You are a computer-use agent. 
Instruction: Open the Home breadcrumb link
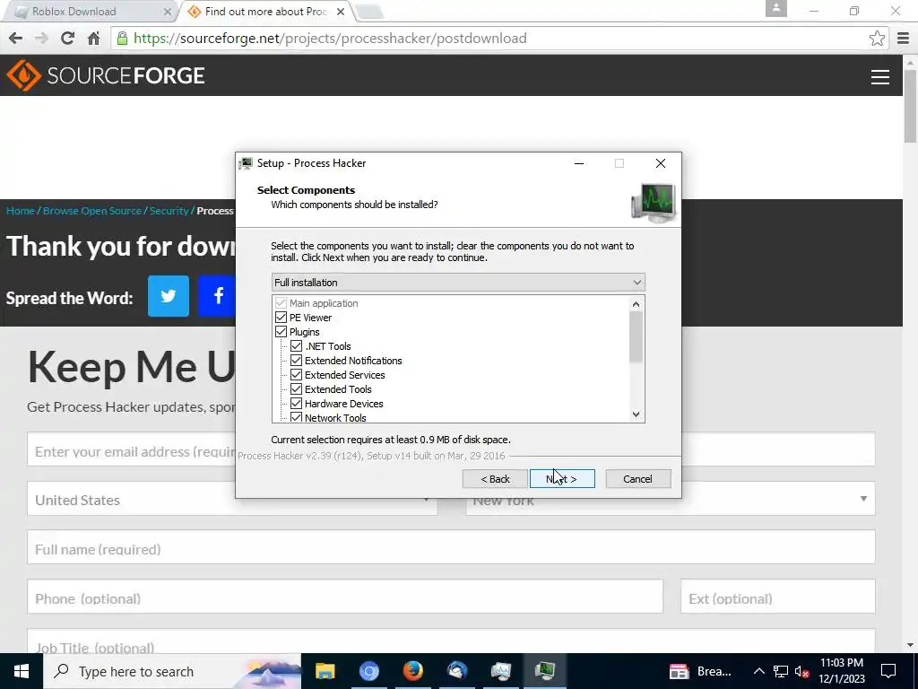tap(21, 211)
